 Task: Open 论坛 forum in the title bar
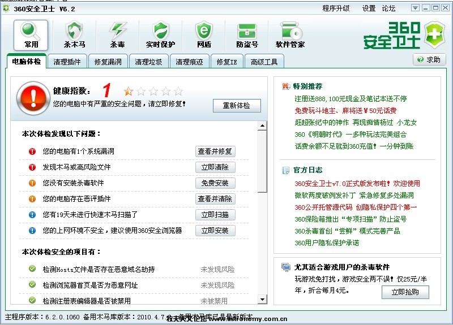coord(388,8)
